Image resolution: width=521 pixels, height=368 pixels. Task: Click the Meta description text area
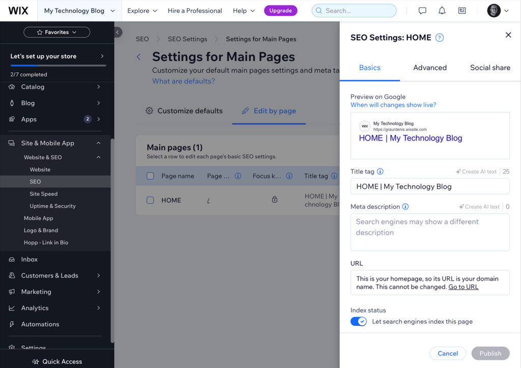(x=429, y=232)
